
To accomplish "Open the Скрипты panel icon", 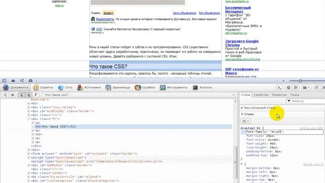I will pos(36,87).
